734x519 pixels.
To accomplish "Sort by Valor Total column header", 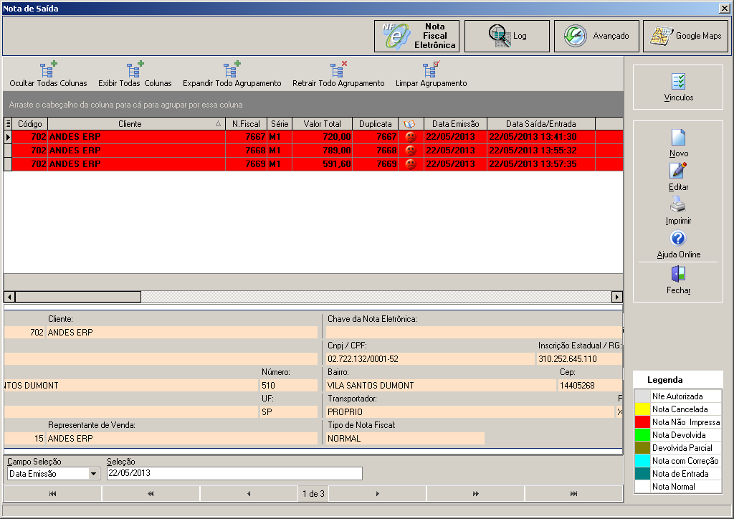I will click(x=322, y=124).
